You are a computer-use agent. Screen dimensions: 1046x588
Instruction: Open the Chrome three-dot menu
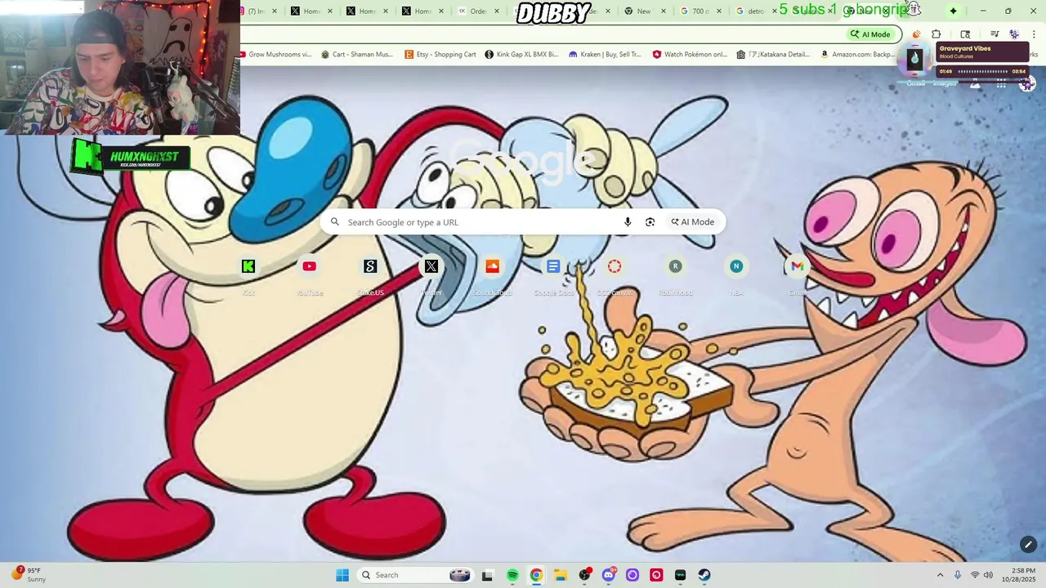coord(1035,34)
